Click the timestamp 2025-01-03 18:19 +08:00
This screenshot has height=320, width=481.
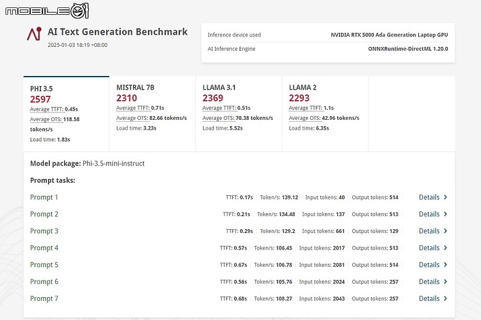(78, 45)
